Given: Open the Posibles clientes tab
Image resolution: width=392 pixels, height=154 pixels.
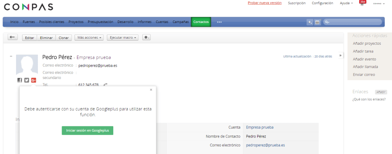Looking at the screenshot, I should click(52, 22).
